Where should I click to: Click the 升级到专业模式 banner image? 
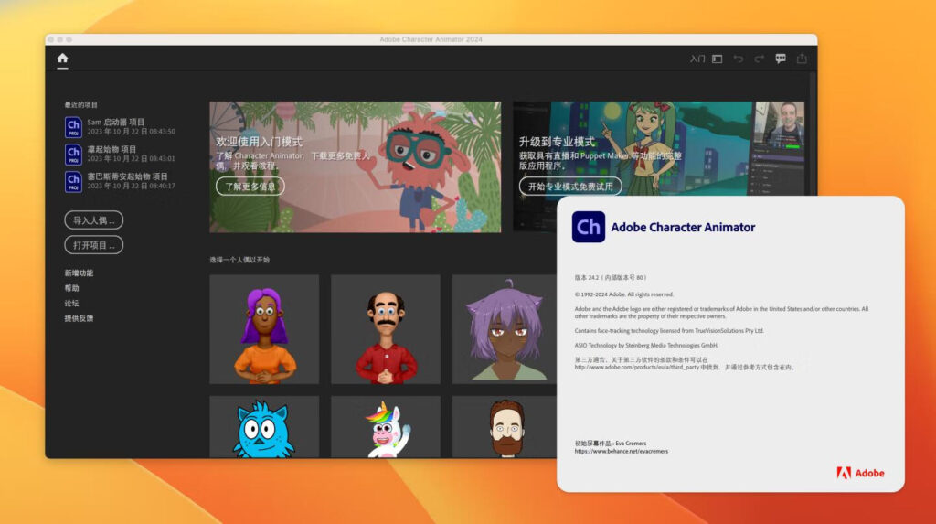point(658,148)
